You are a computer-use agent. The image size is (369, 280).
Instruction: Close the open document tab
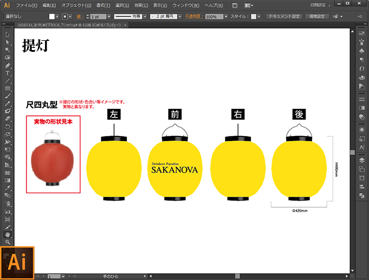coord(126,25)
